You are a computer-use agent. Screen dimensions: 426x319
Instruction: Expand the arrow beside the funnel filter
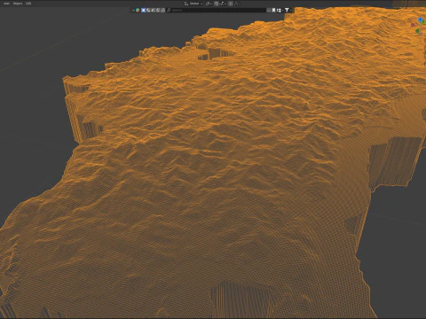(291, 11)
